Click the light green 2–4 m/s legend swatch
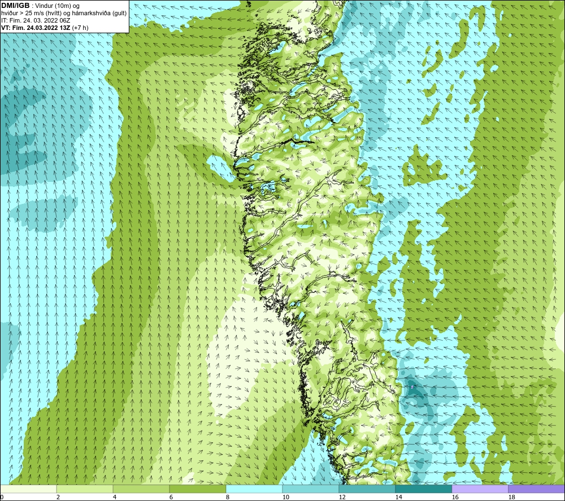This screenshot has height=501, width=565. tap(85, 489)
